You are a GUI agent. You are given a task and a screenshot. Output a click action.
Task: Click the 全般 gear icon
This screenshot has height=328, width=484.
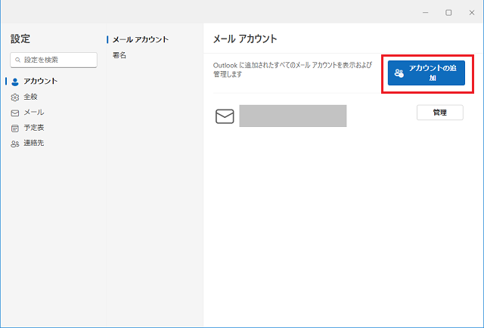[x=15, y=97]
